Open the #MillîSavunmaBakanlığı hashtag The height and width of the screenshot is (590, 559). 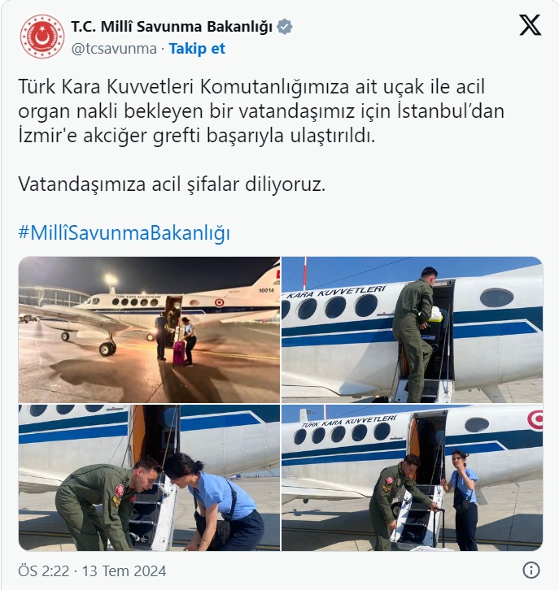(124, 232)
